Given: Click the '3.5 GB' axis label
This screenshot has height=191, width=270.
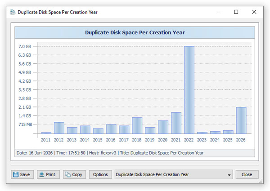Looking at the screenshot, I should point(25,90).
